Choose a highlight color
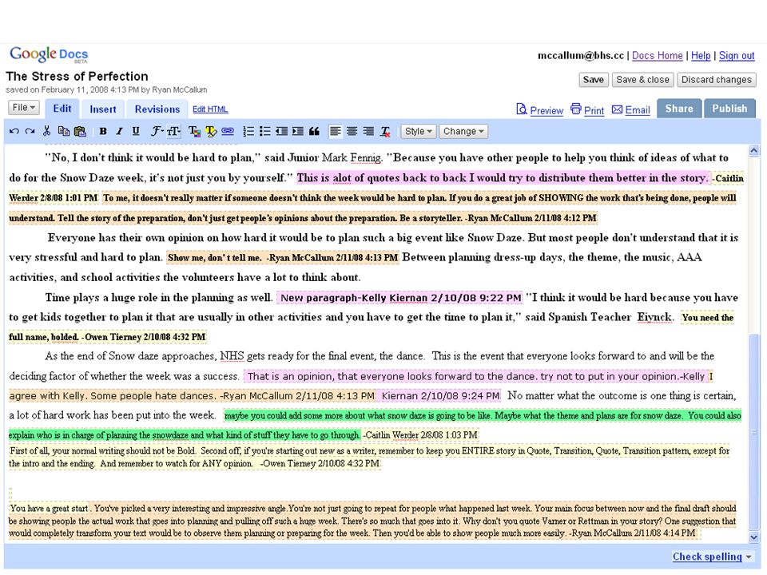The width and height of the screenshot is (767, 575). 211,131
